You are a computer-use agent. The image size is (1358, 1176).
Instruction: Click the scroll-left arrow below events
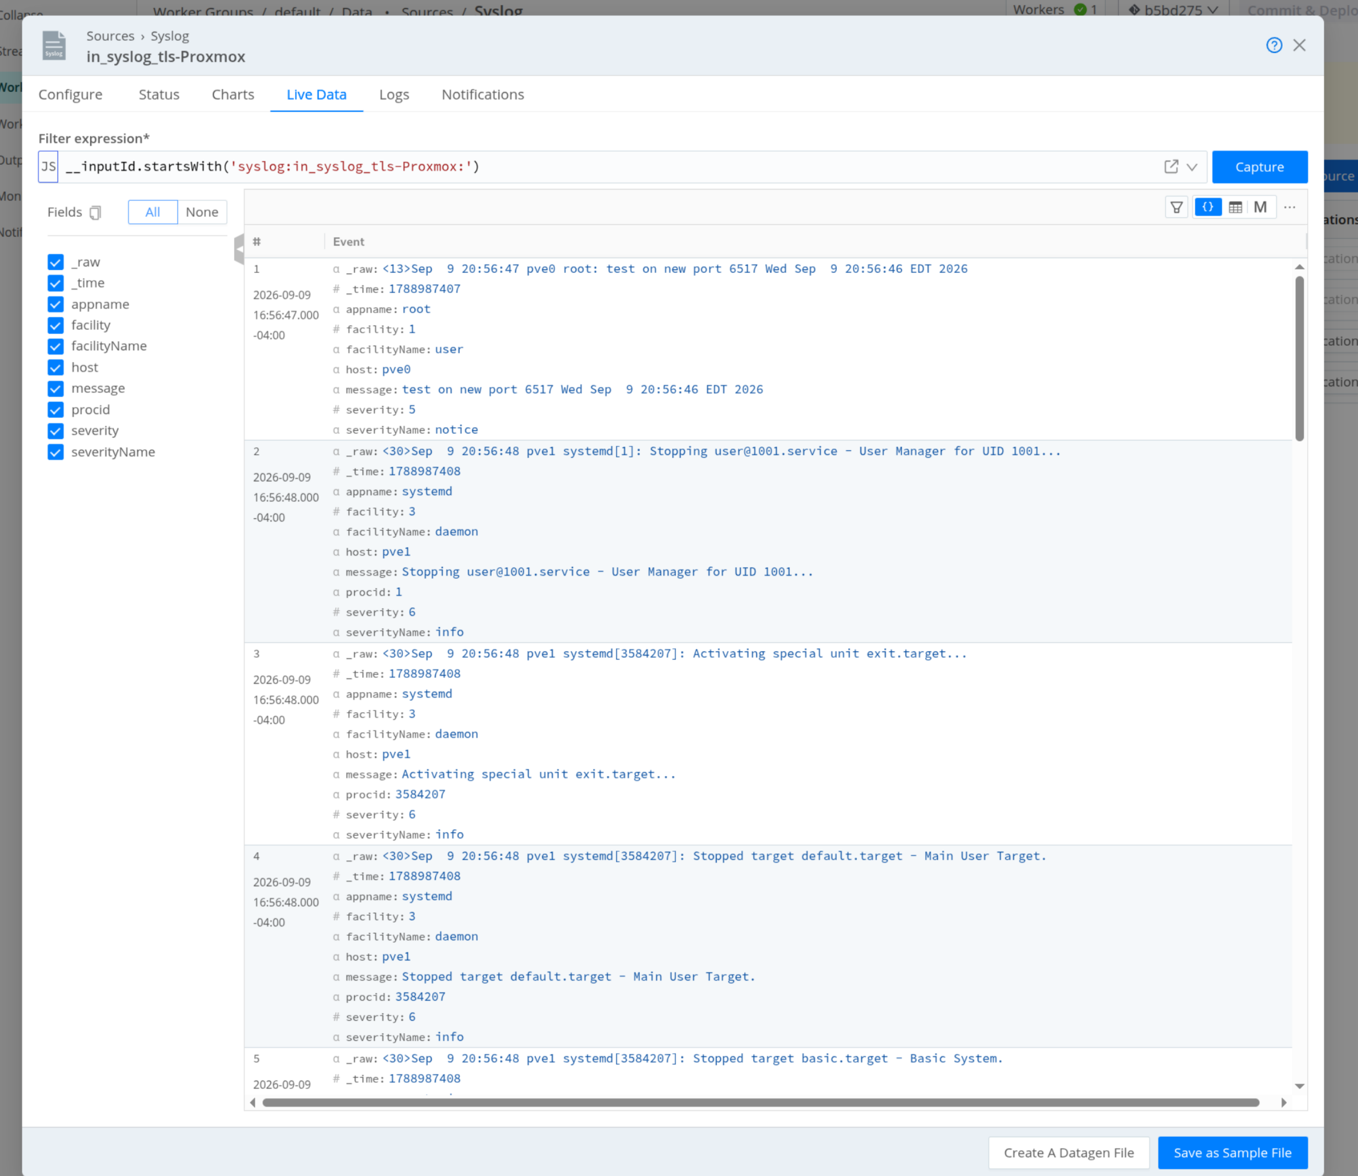[253, 1103]
